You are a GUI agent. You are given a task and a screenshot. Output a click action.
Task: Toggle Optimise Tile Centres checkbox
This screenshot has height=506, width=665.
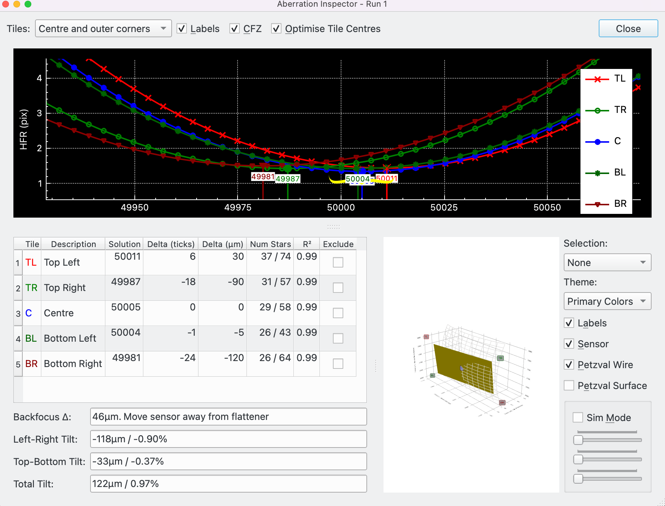click(276, 29)
